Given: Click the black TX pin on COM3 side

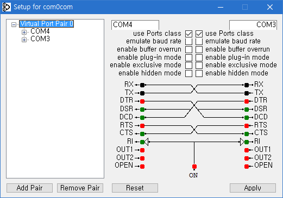Looking at the screenshot, I should [x=247, y=93].
